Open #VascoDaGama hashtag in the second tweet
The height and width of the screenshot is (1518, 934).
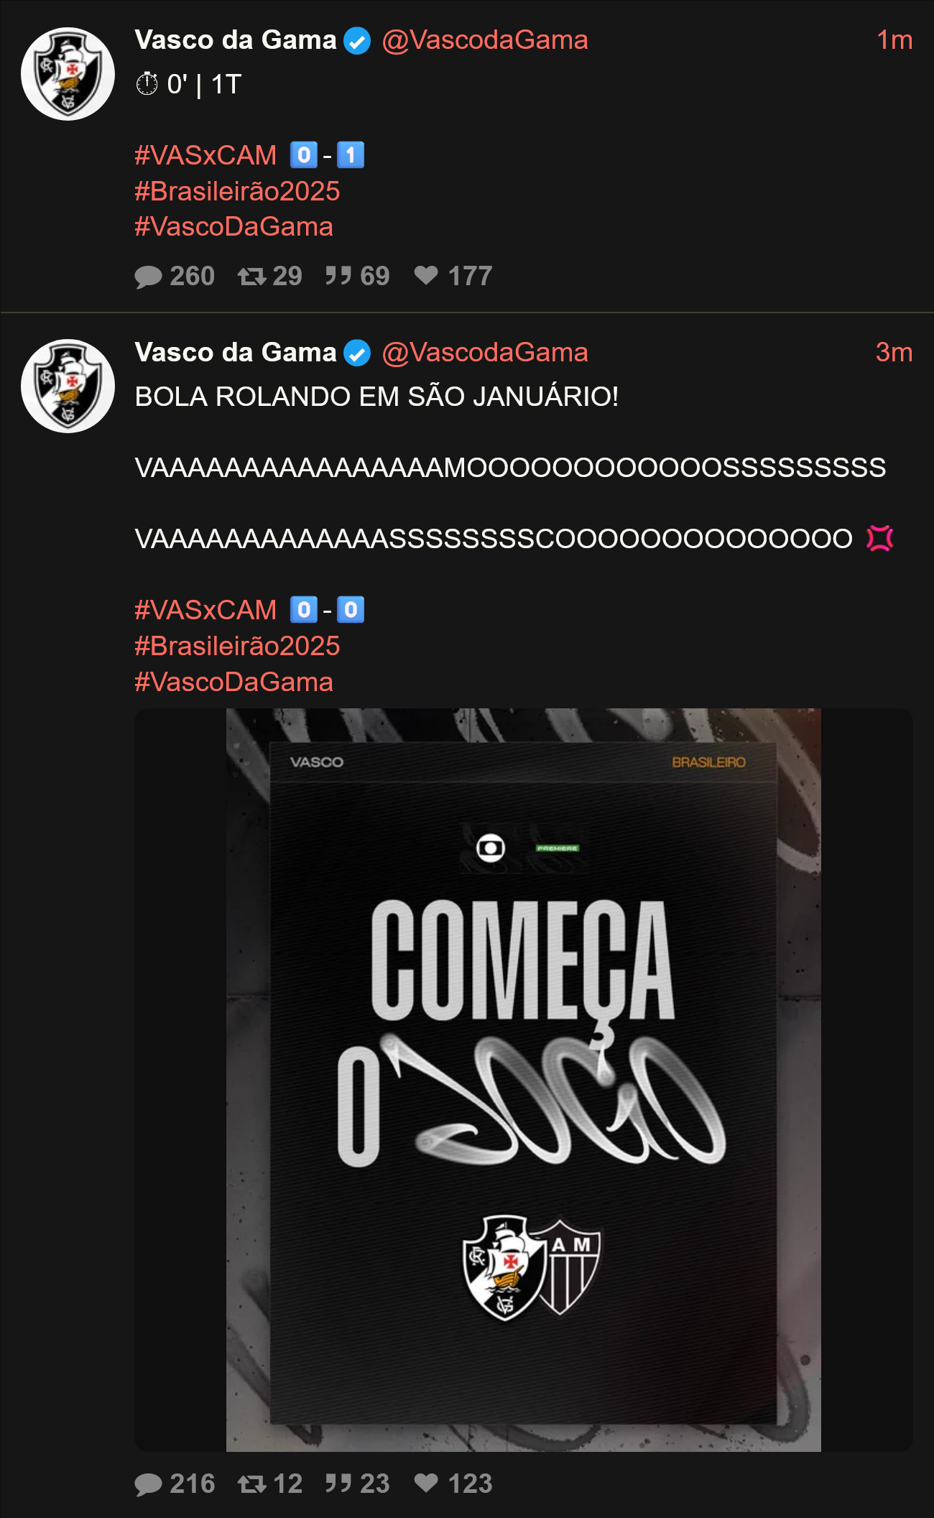[233, 682]
